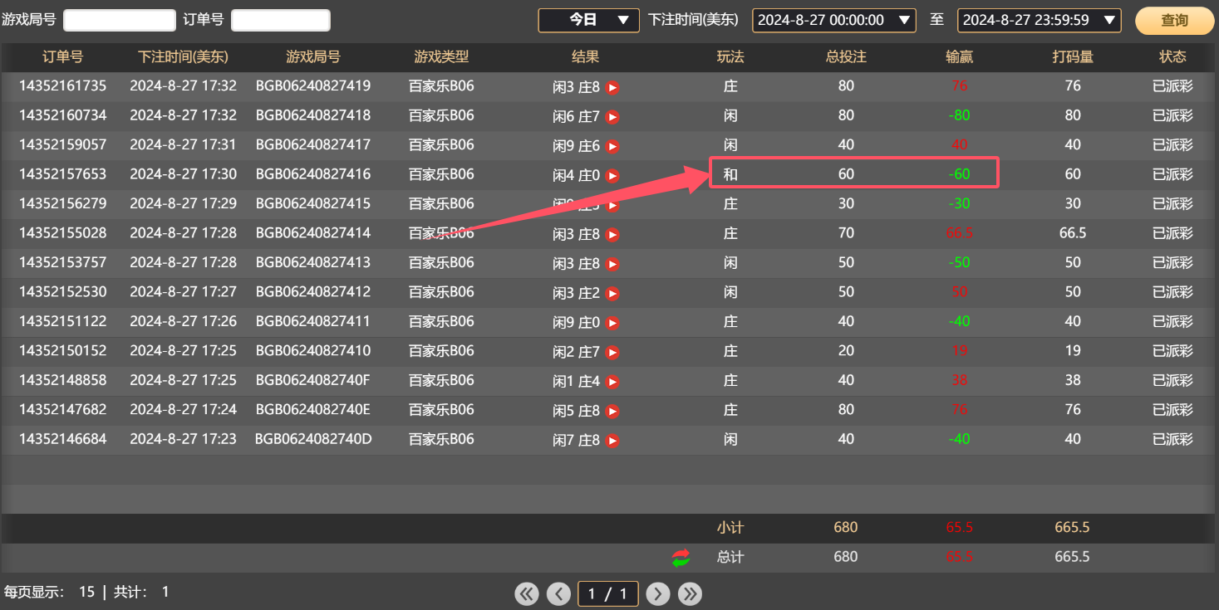Play replay for order 14352148858 result 闲1 庄4

(x=613, y=380)
